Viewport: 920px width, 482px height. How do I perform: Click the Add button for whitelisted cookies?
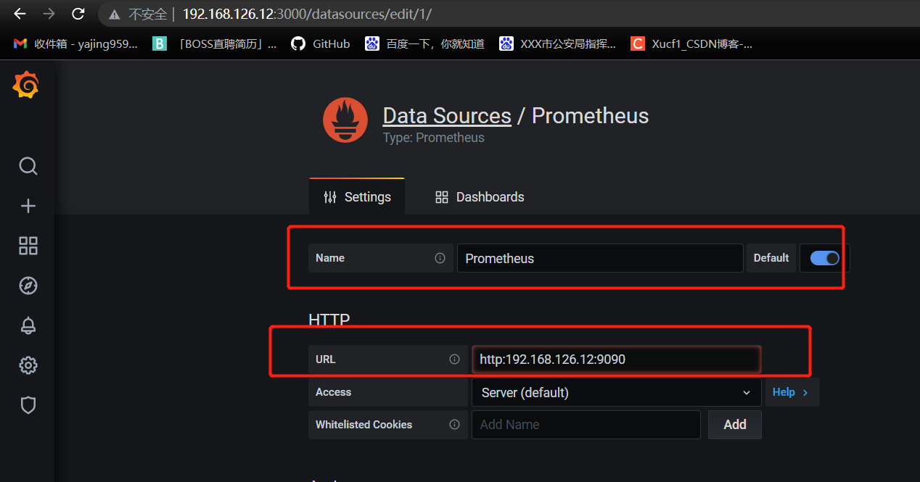pyautogui.click(x=735, y=425)
